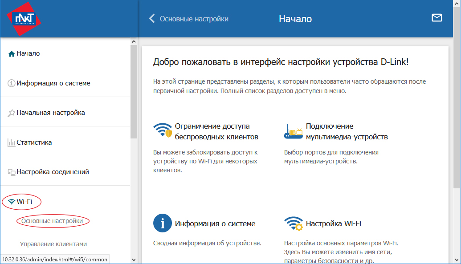Click the Wi-Fi shield access restriction icon
The height and width of the screenshot is (264, 461).
162,131
